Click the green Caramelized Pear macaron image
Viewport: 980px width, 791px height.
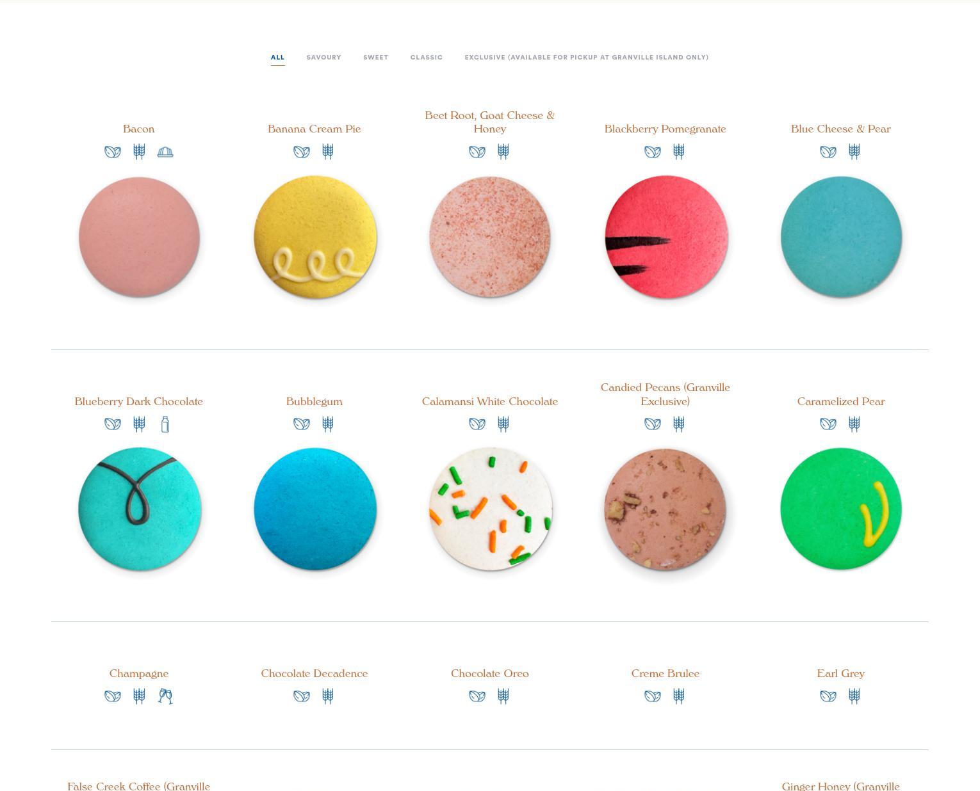tap(841, 509)
